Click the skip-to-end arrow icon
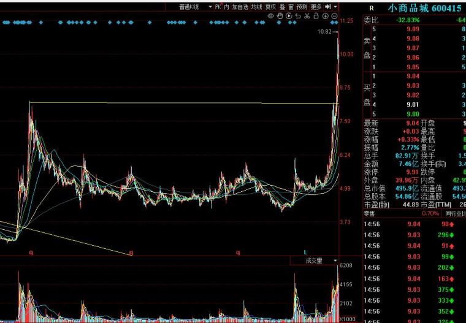 point(328,7)
